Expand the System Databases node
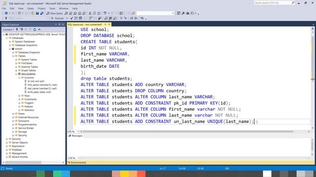 pyautogui.click(x=10, y=41)
